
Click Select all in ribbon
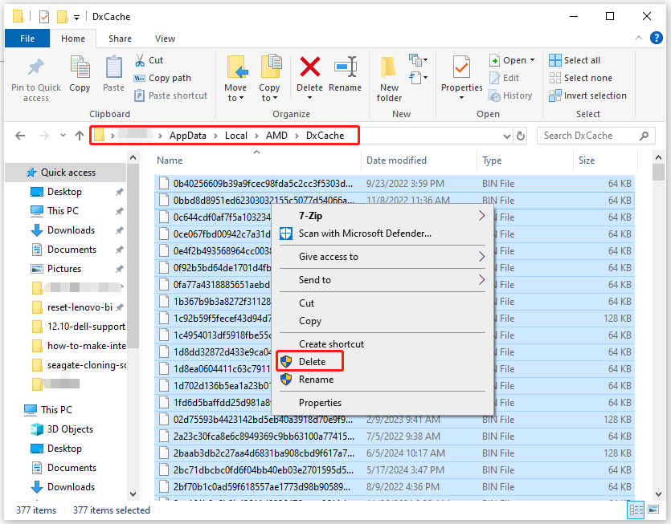[x=575, y=60]
